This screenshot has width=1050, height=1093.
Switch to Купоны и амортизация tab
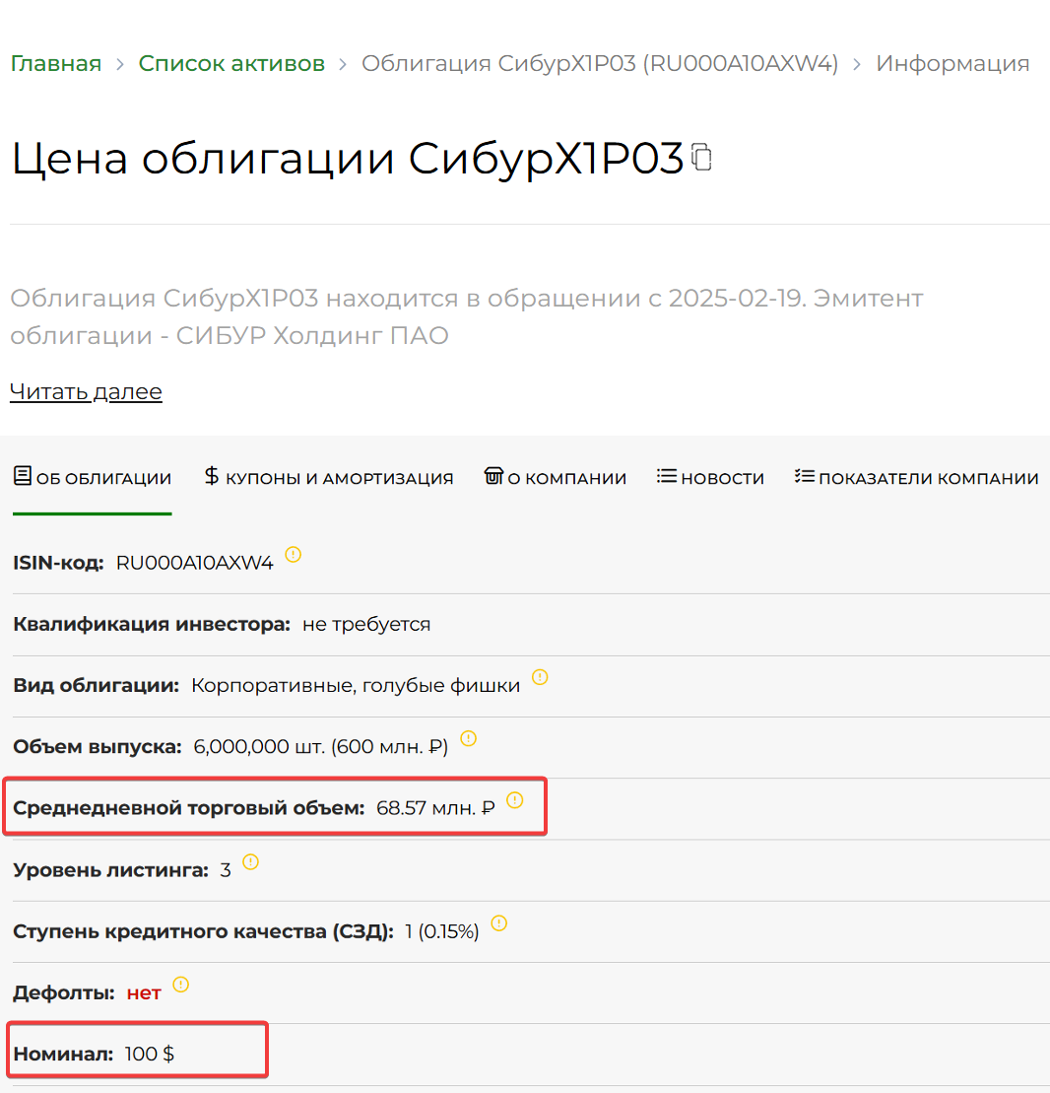click(328, 477)
